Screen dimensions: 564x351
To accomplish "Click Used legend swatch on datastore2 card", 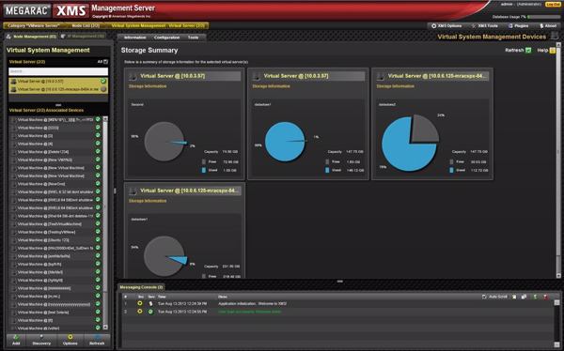I will (x=451, y=170).
